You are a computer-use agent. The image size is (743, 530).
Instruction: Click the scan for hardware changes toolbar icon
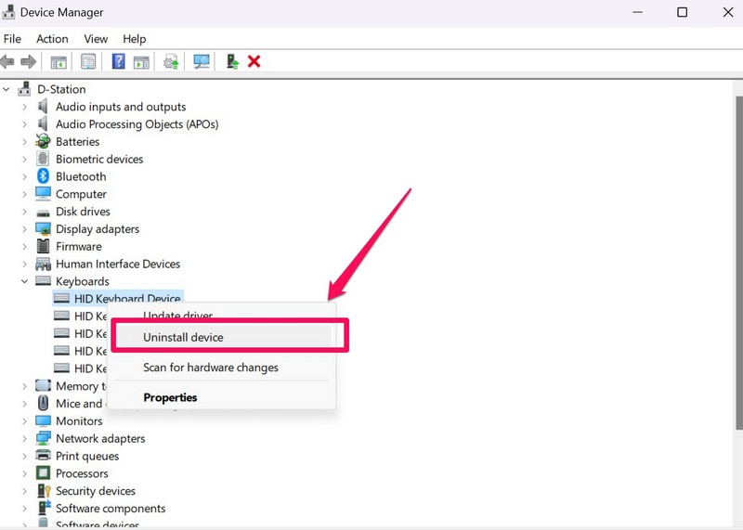[201, 62]
